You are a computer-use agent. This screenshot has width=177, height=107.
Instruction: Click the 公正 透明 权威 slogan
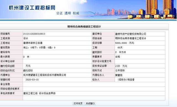tap(68, 13)
